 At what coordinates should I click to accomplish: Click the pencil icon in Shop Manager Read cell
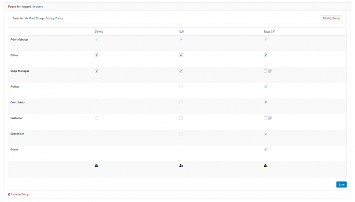coord(270,71)
